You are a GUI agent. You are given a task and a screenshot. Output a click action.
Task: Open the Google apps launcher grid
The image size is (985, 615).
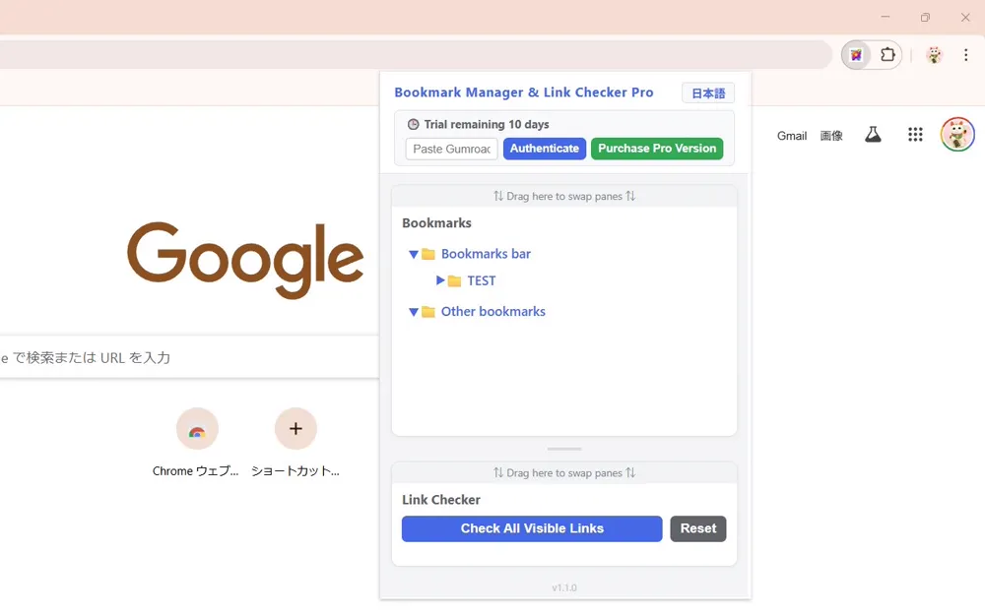pyautogui.click(x=915, y=135)
